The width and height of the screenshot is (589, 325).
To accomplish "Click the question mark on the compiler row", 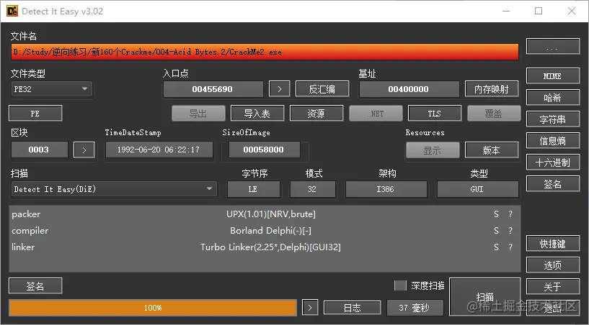I will tap(510, 231).
